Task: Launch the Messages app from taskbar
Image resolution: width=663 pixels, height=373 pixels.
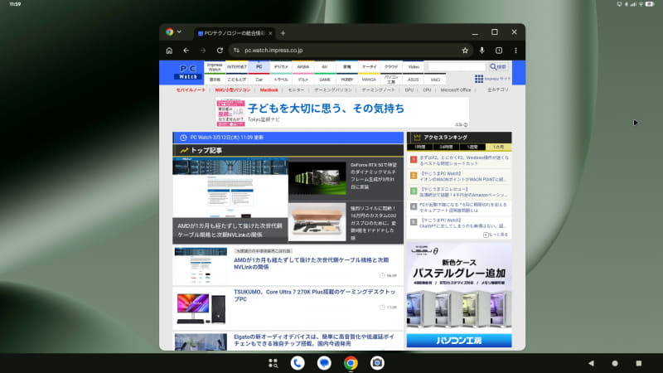Action: (324, 363)
